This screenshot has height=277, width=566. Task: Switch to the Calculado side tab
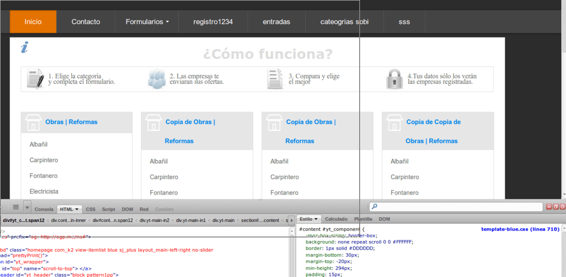click(x=336, y=219)
